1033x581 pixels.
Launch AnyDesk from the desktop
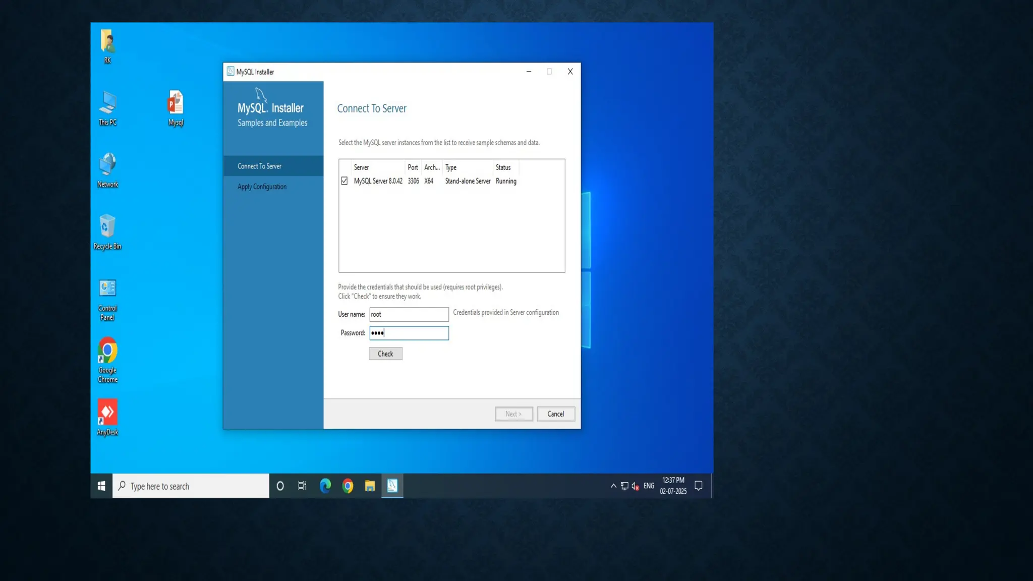coord(107,414)
